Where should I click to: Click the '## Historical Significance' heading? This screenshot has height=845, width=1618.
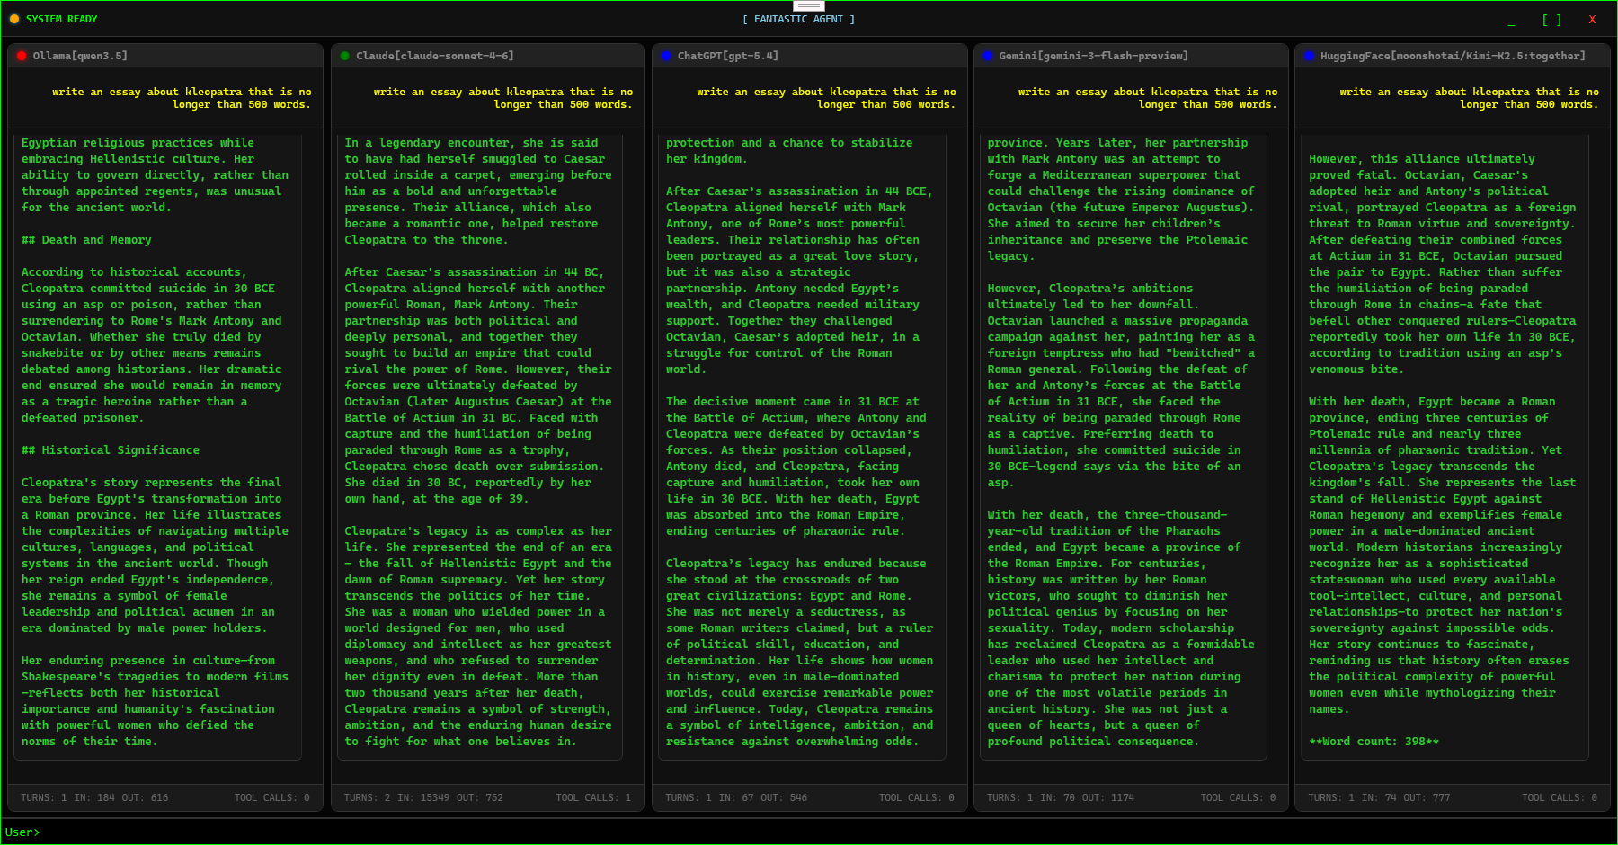point(111,450)
